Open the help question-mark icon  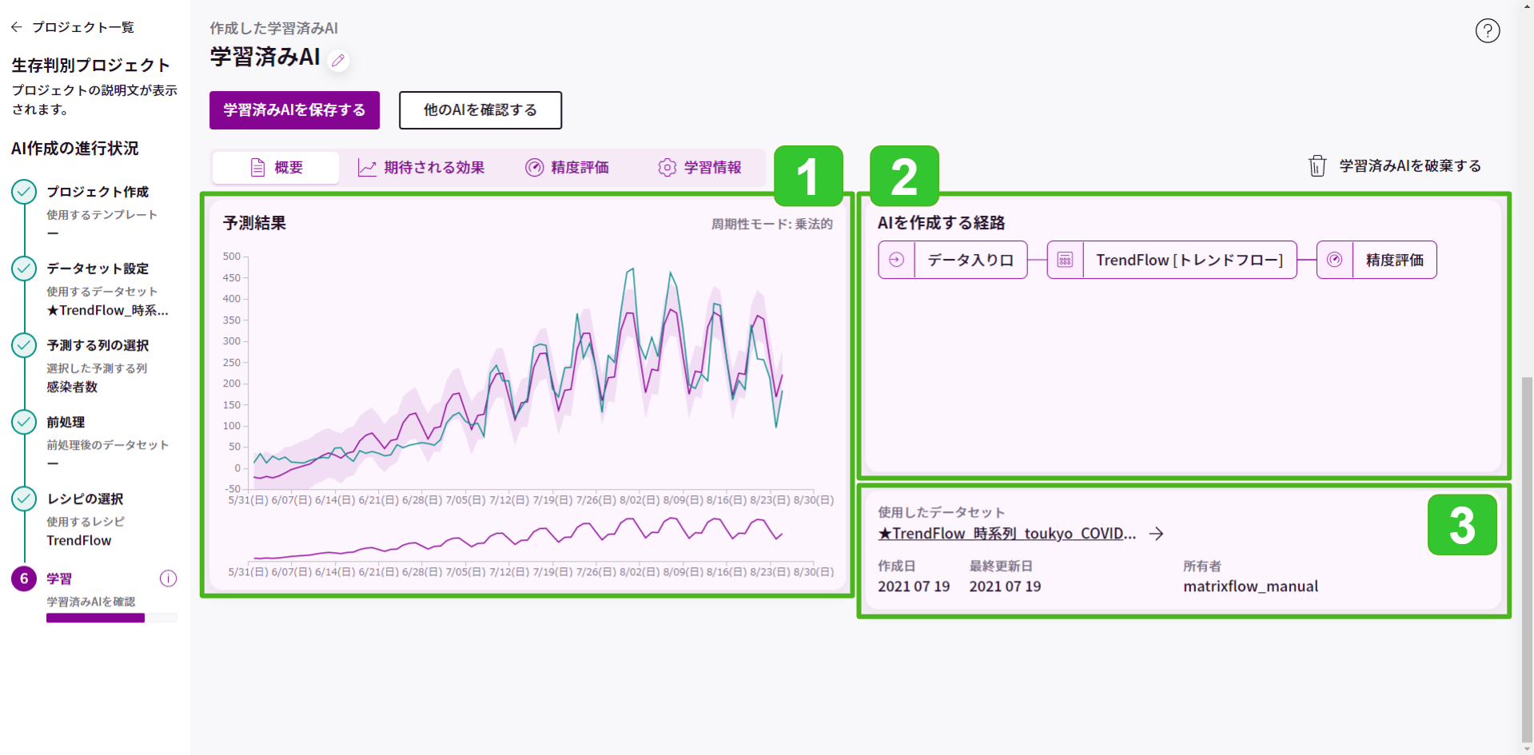[x=1487, y=31]
